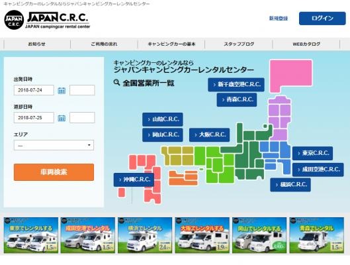Select the 山陰C.R.C. office button

163,119
